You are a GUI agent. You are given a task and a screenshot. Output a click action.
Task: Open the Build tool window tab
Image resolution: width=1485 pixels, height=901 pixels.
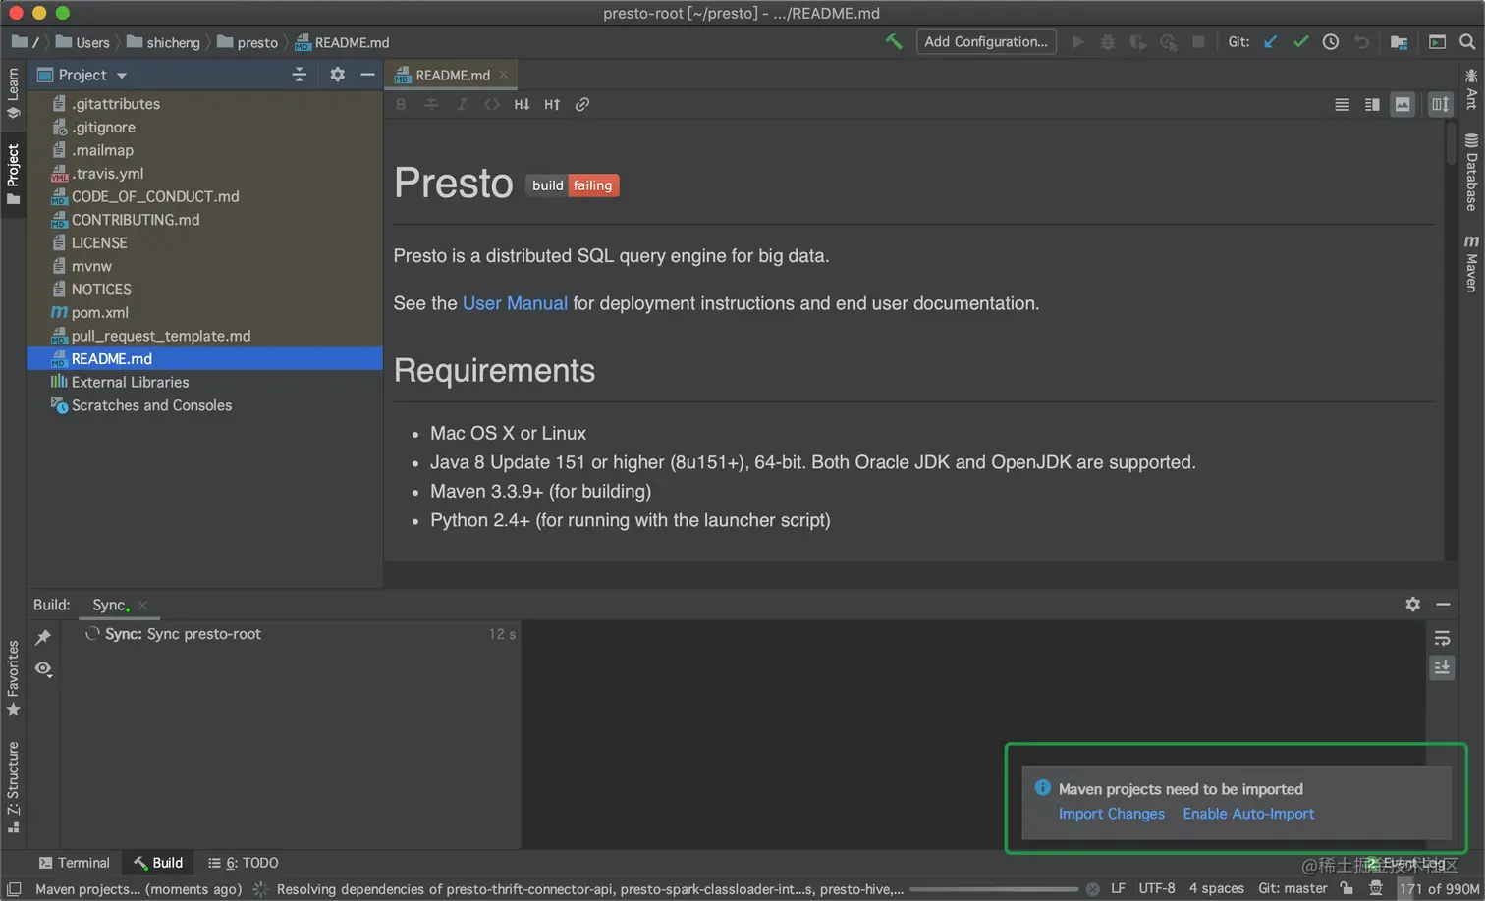[158, 863]
